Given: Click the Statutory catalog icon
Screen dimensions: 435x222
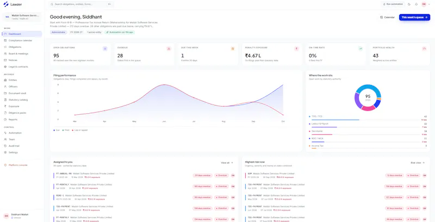Looking at the screenshot, I should click(x=5, y=100).
